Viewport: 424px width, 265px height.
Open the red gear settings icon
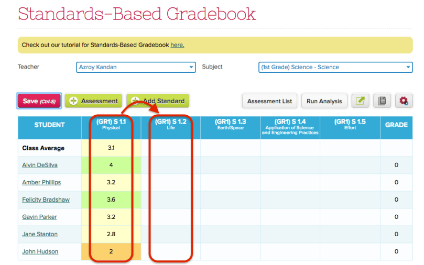tap(404, 101)
